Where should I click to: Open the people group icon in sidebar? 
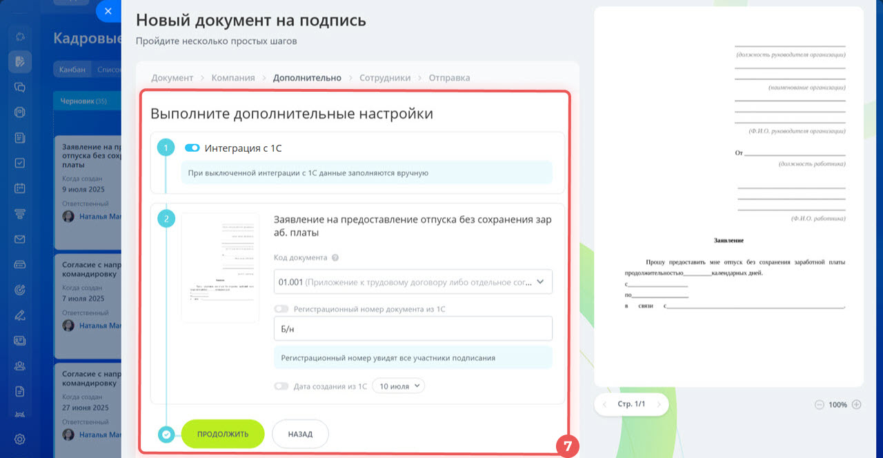click(x=20, y=366)
